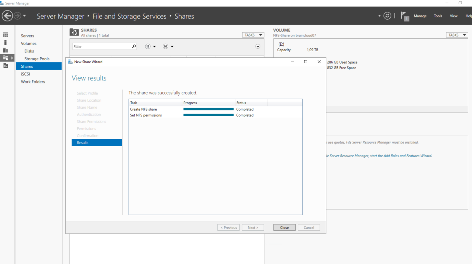This screenshot has height=264, width=472.
Task: Click the Create NFS share progress bar
Action: (x=208, y=109)
